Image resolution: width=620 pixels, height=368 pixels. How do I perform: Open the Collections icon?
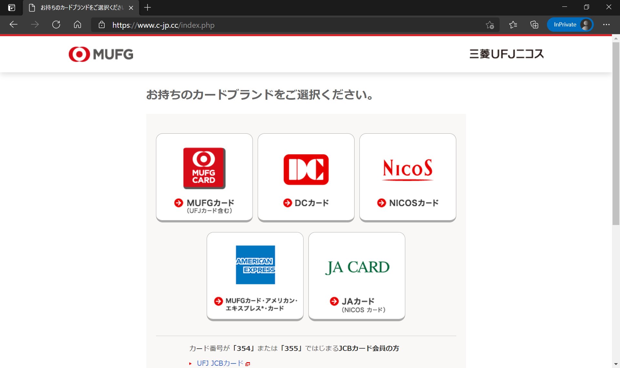(534, 25)
